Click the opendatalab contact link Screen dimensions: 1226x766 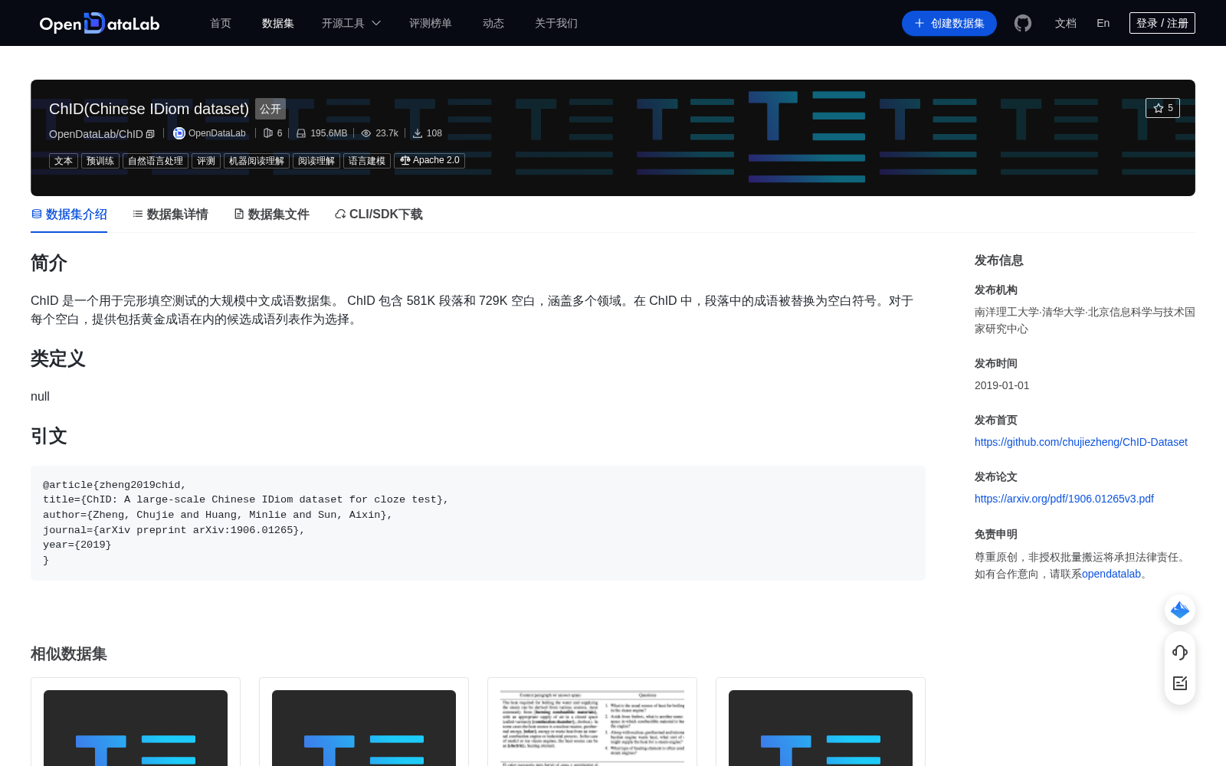pyautogui.click(x=1111, y=574)
